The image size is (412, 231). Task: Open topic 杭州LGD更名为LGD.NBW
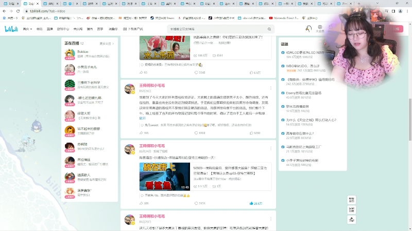pos(305,52)
